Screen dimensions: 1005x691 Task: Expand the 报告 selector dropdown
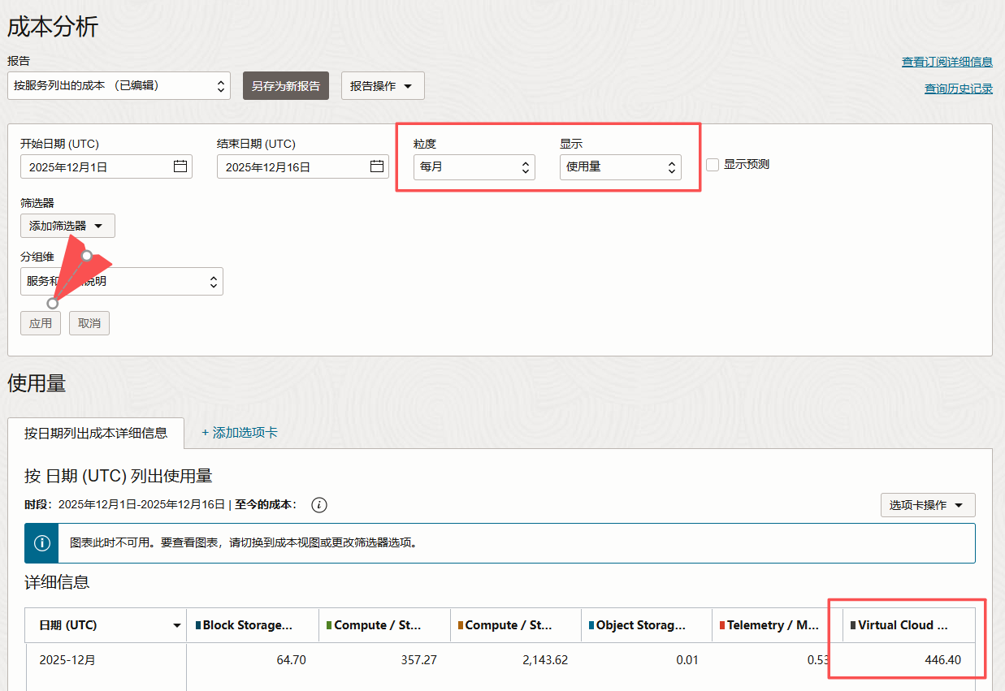click(x=119, y=85)
